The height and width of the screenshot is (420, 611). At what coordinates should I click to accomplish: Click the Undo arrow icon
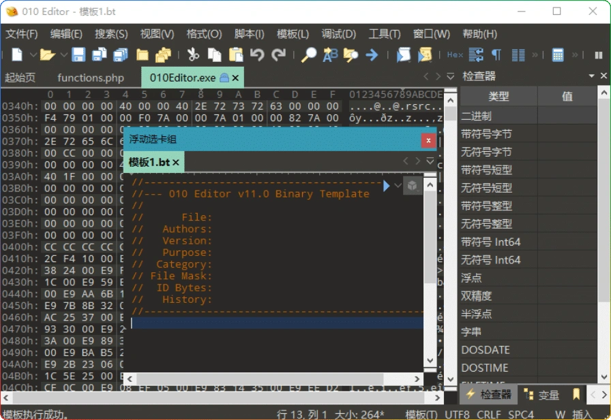pyautogui.click(x=257, y=54)
